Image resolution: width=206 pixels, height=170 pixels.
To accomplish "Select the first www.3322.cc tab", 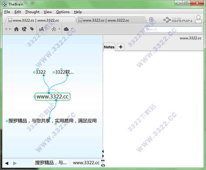I will 41,20.
